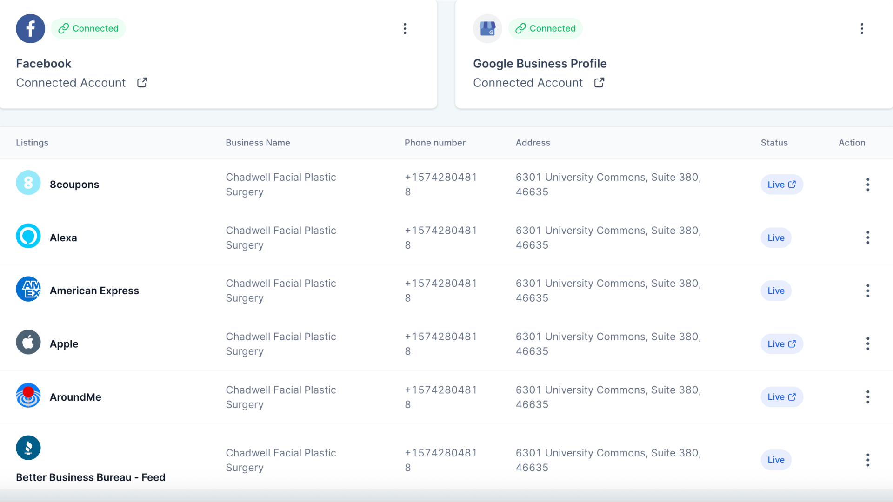Click the Phone number column header
The image size is (893, 502).
tap(435, 143)
